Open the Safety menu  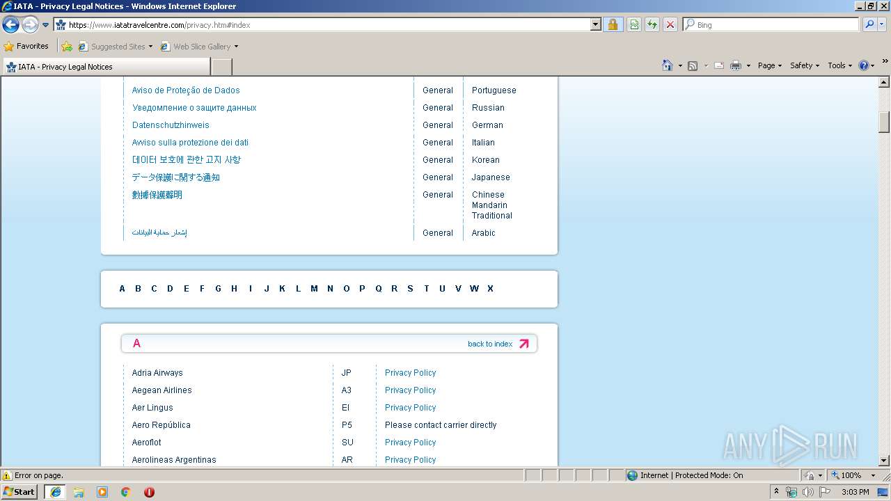tap(804, 65)
